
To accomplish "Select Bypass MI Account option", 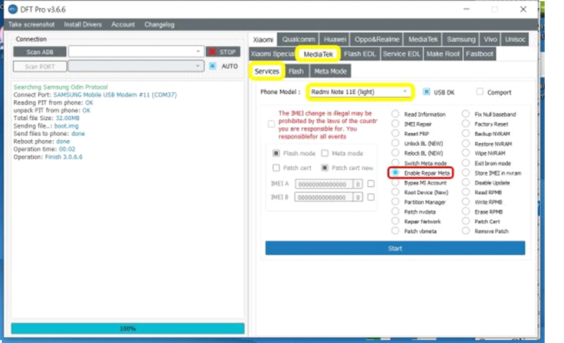I will click(x=395, y=182).
